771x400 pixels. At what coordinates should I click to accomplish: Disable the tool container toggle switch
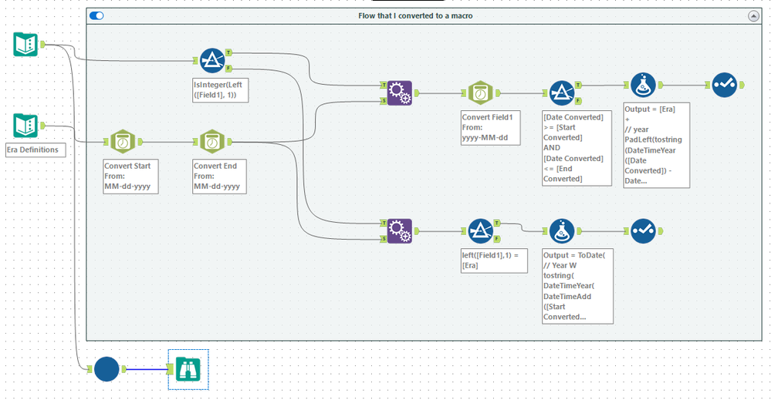[x=96, y=15]
